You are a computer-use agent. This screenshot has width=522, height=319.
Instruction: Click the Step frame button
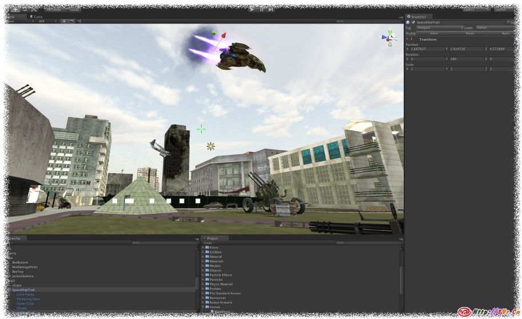coord(271,9)
